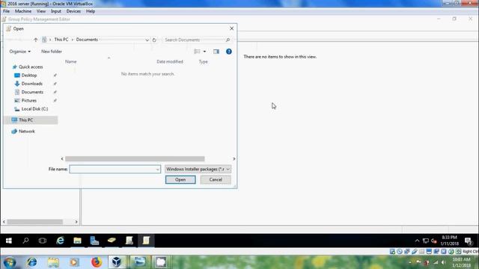Open the host Windows 7 Start orb
Screen dimensions: 479x269
click(x=10, y=262)
